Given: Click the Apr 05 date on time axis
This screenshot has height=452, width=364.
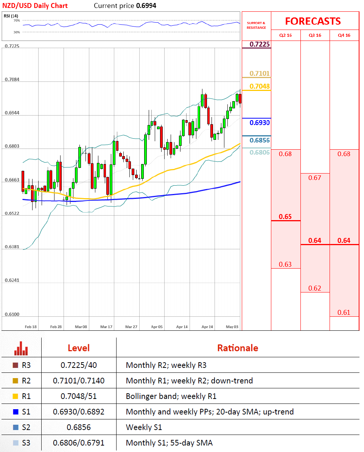Looking at the screenshot, I should tap(157, 326).
